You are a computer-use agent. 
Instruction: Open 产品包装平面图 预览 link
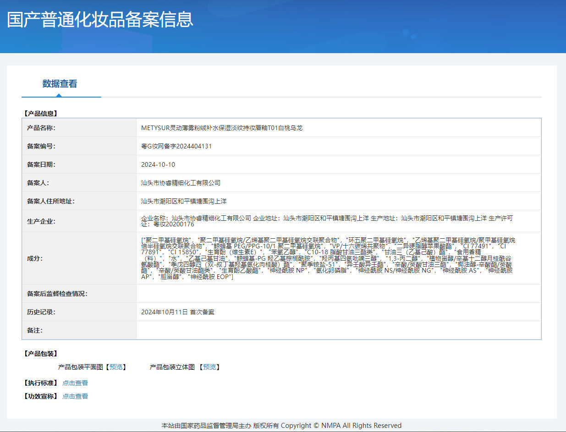tap(116, 367)
